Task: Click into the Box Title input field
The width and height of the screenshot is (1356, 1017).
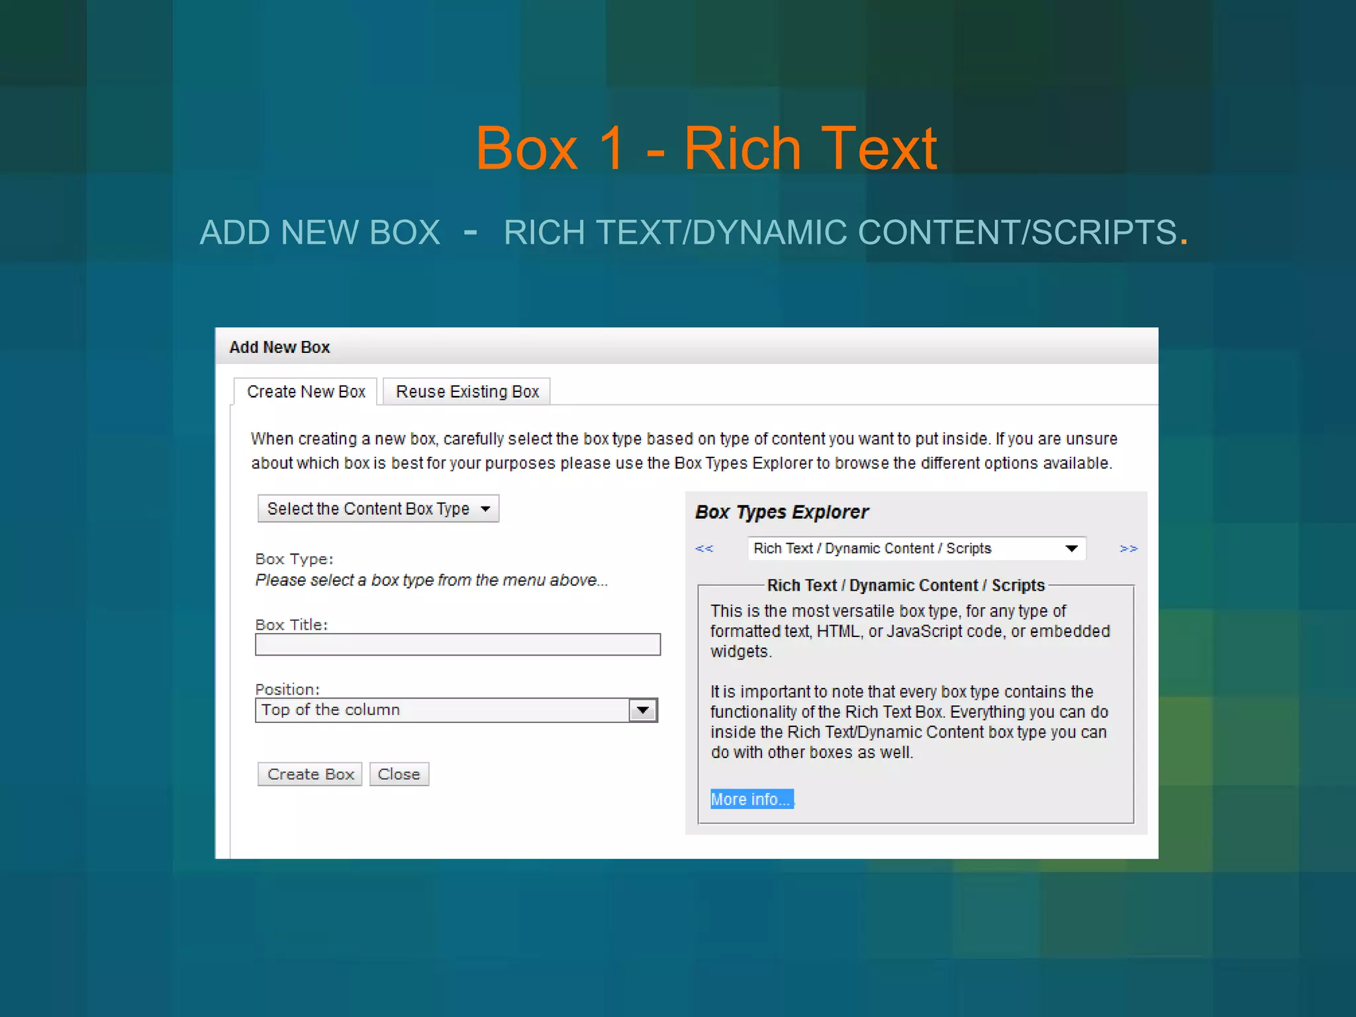Action: point(458,644)
